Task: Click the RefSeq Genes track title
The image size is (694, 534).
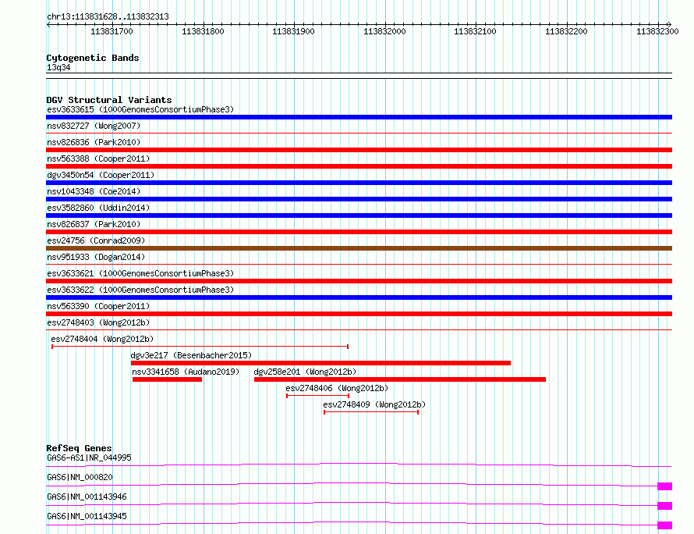Action: pyautogui.click(x=80, y=448)
